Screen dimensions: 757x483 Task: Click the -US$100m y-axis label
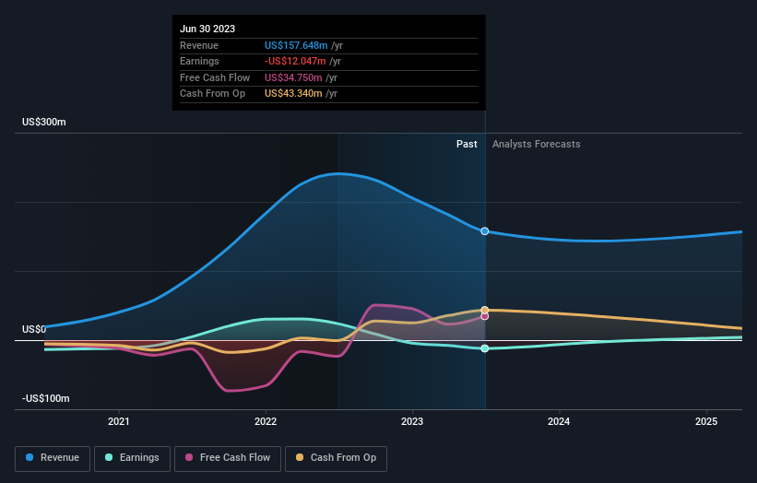tap(46, 398)
